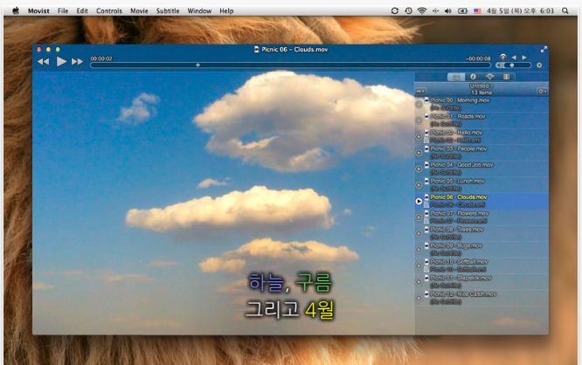Click the rewind button in player
Image resolution: width=582 pixels, height=365 pixels.
[44, 62]
